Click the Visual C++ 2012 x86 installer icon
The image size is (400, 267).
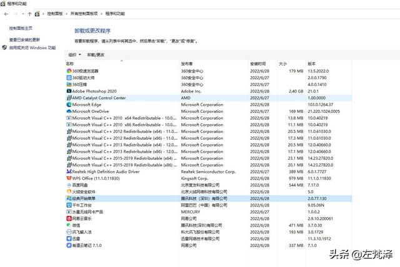(69, 138)
